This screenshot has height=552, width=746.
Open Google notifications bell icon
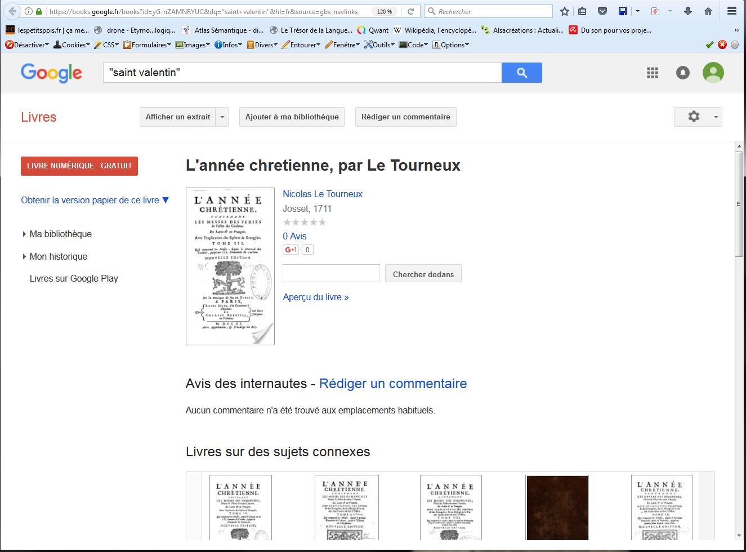click(x=682, y=73)
